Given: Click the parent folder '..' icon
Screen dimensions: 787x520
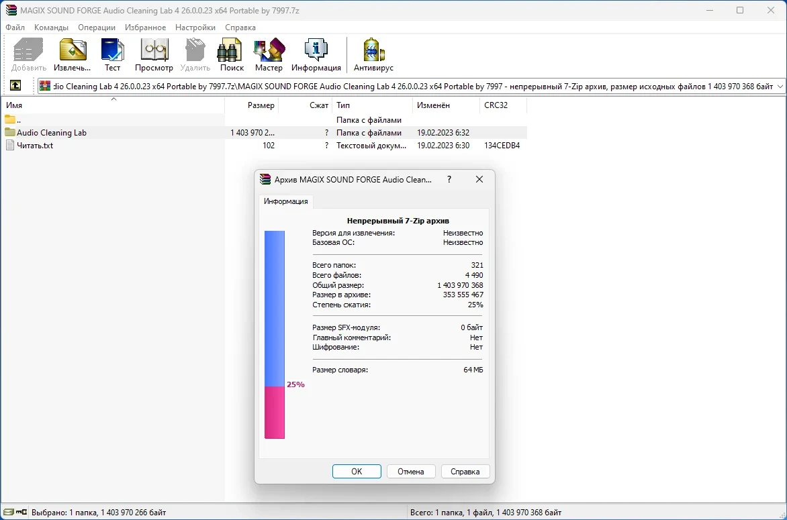Looking at the screenshot, I should (10, 120).
